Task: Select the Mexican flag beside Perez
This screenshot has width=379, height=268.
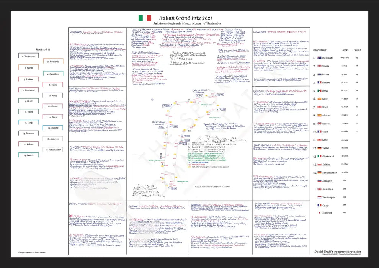Action: tap(319, 91)
